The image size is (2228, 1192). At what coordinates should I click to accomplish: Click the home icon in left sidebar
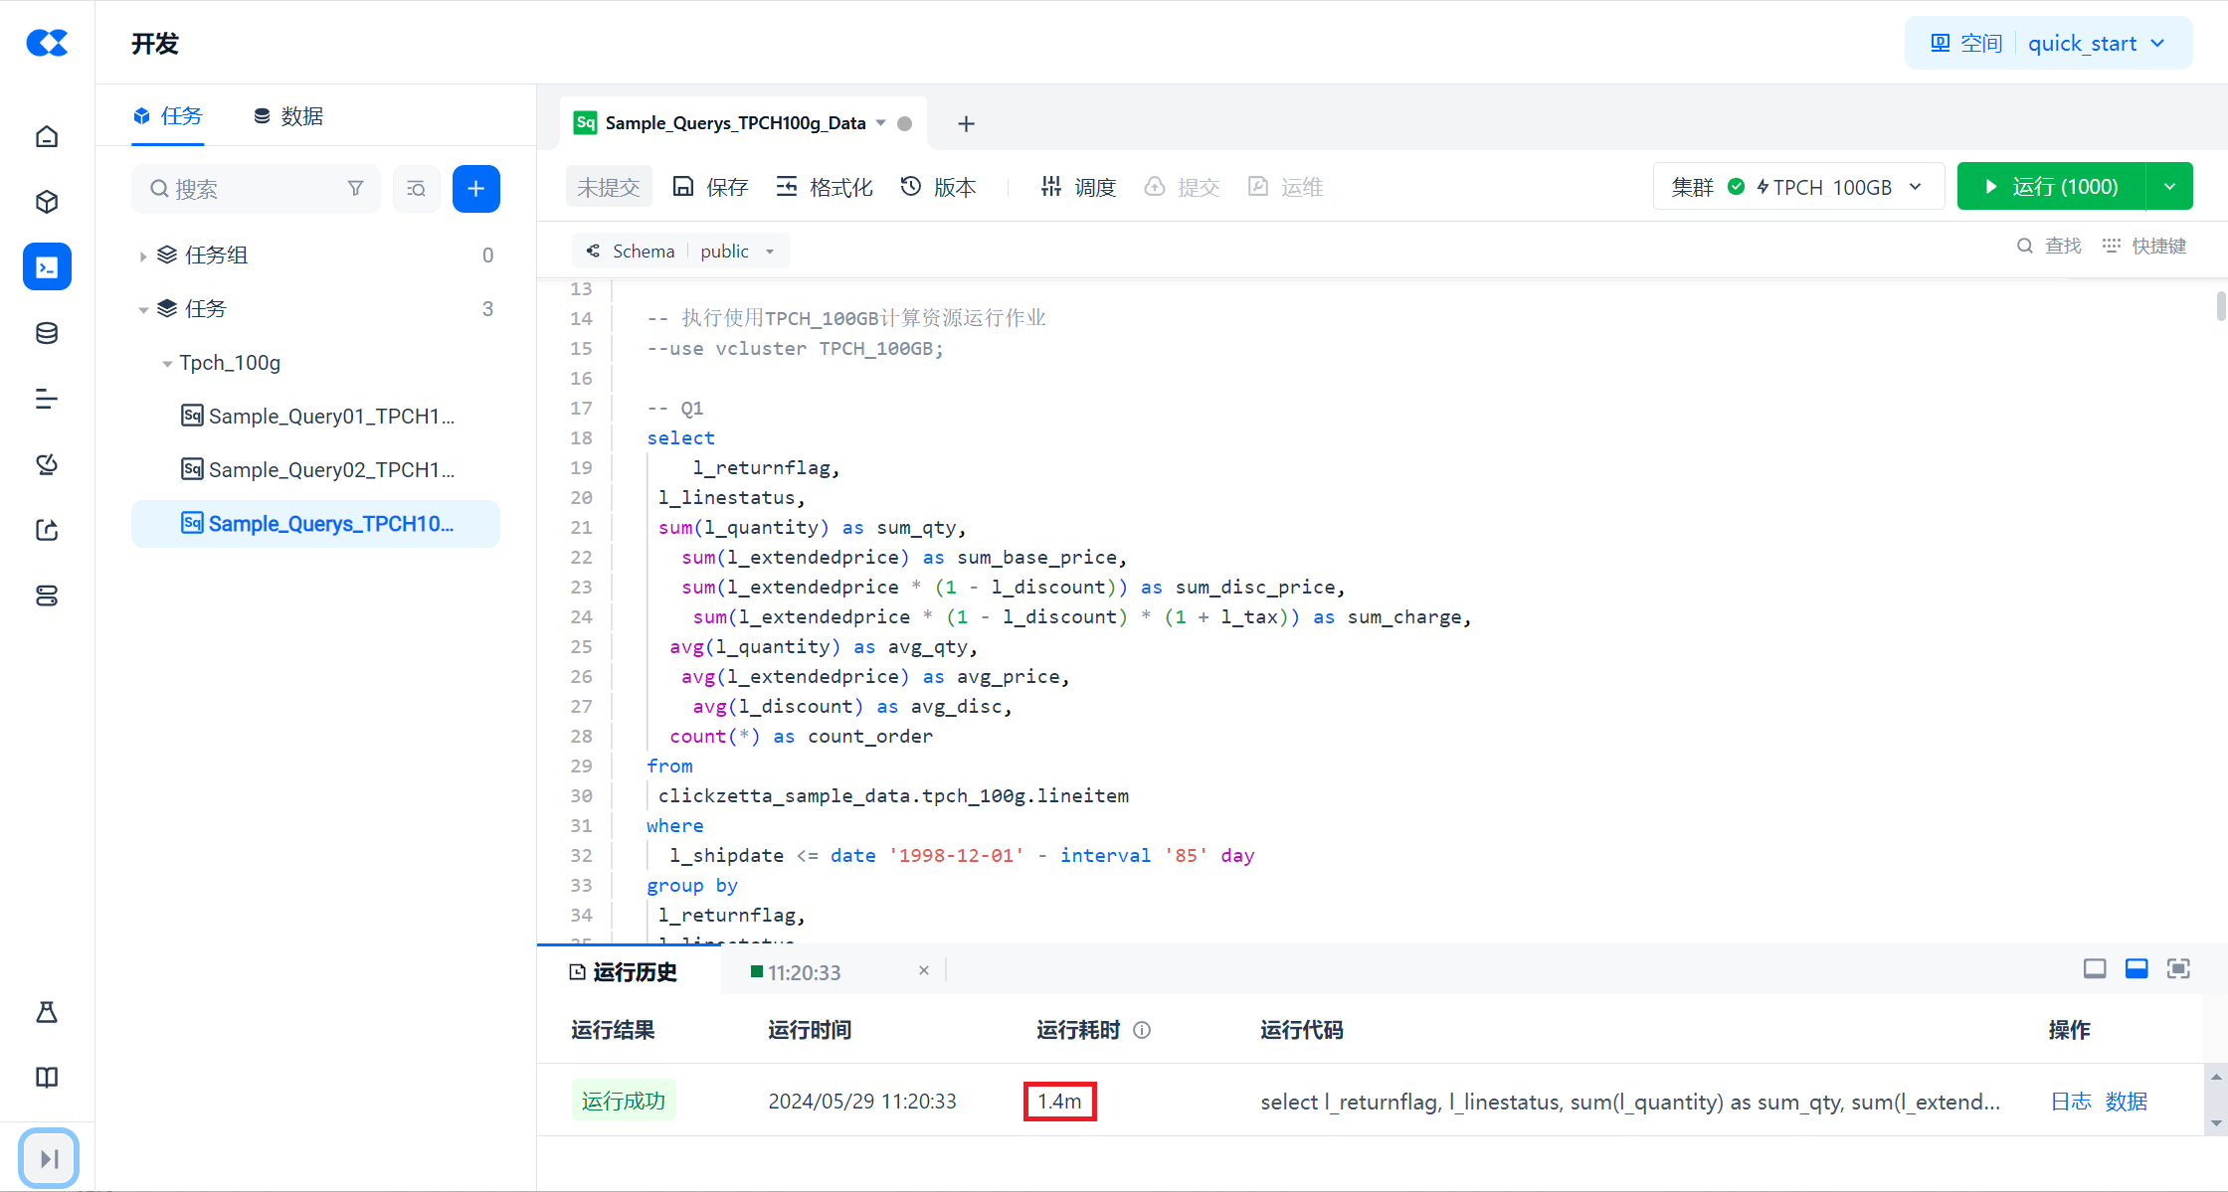tap(47, 136)
